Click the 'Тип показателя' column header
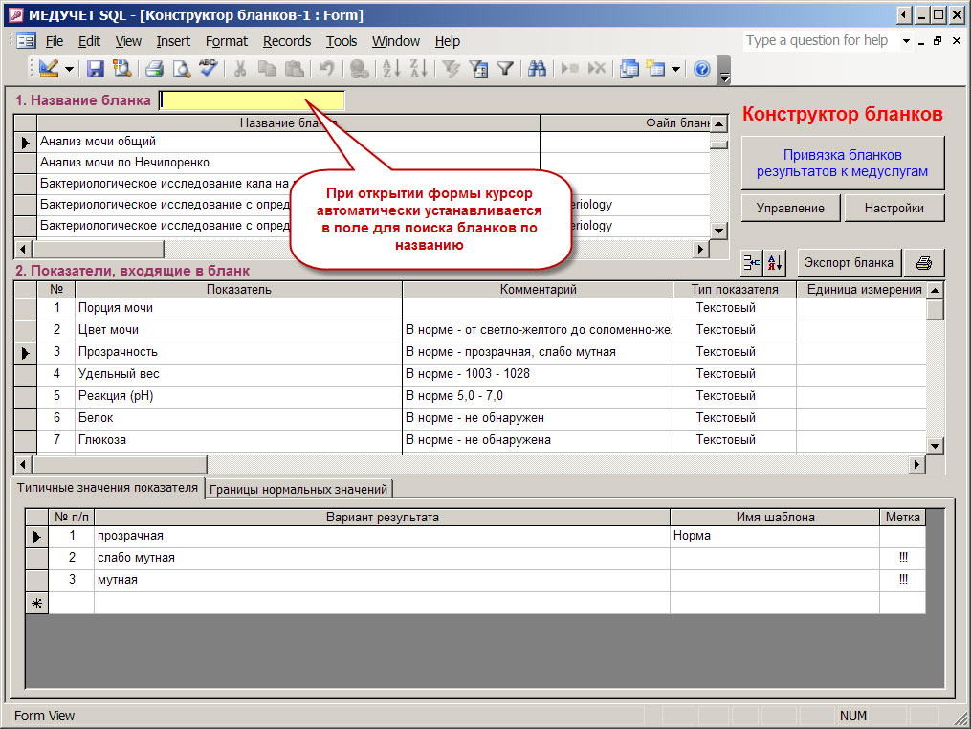 point(735,289)
